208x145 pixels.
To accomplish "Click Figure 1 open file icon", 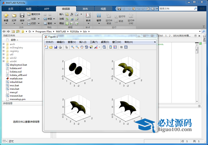I will click(51, 47).
